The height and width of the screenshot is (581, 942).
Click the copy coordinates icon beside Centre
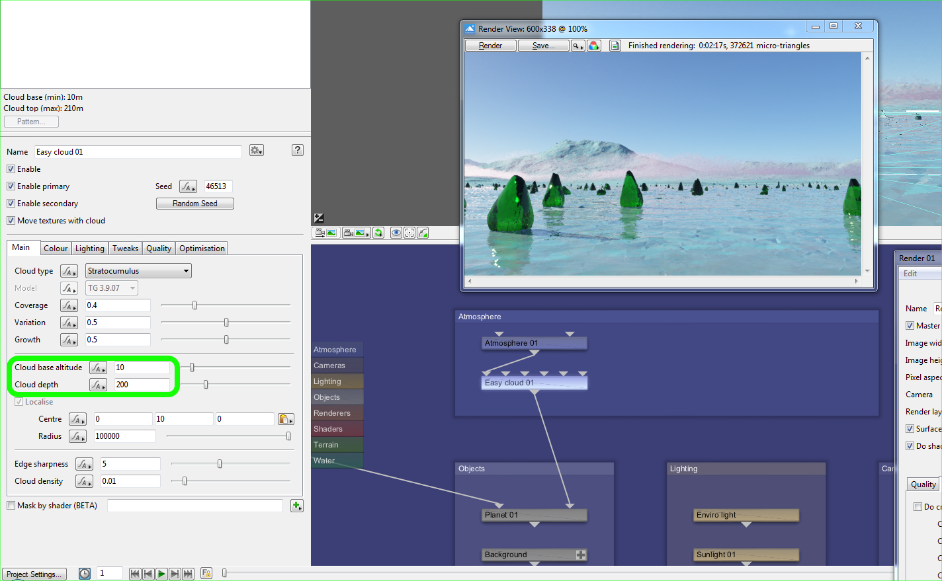tap(286, 419)
